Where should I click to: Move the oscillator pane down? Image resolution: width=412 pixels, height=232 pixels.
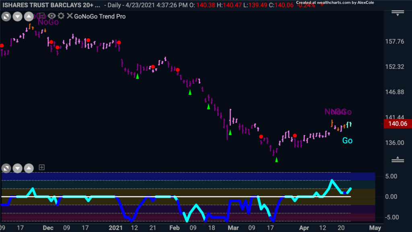point(17,168)
